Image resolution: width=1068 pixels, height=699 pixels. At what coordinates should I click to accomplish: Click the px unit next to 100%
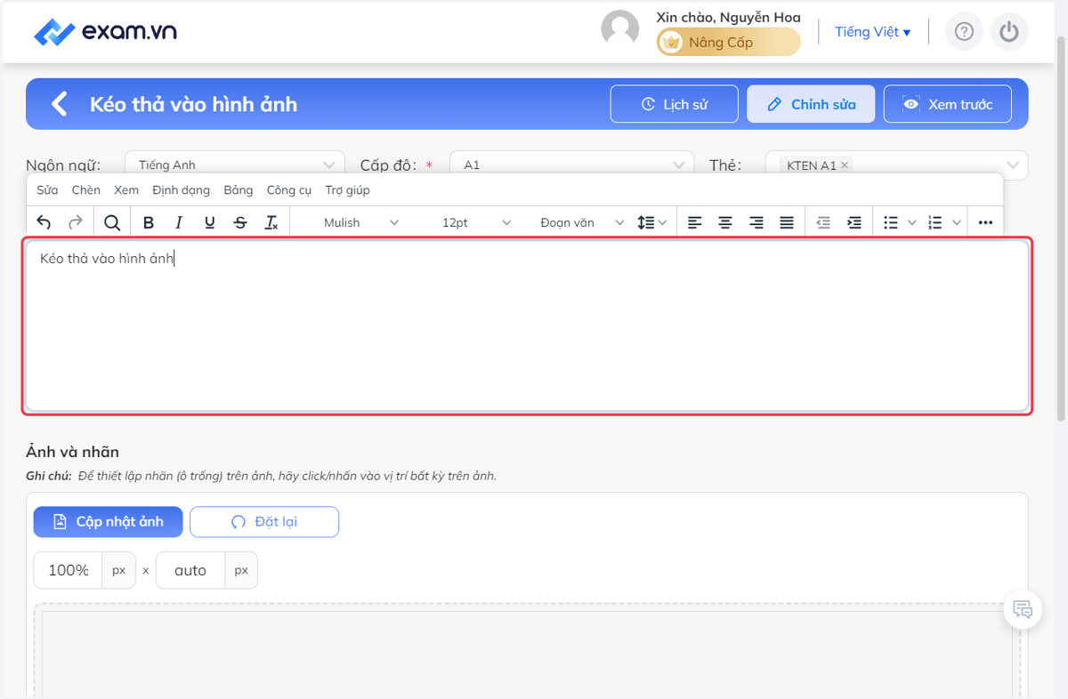point(118,570)
